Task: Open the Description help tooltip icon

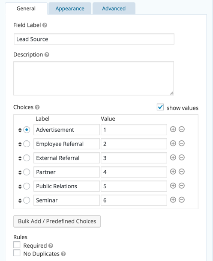Action: 47,55
